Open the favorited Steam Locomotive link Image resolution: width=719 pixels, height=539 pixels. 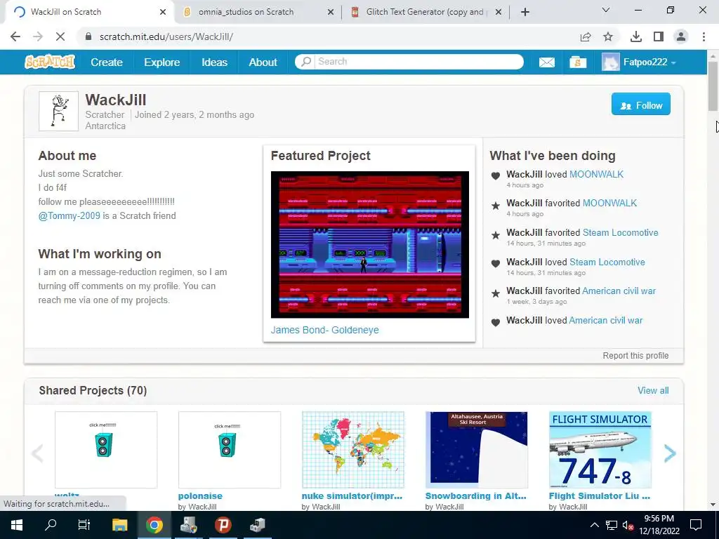point(620,232)
